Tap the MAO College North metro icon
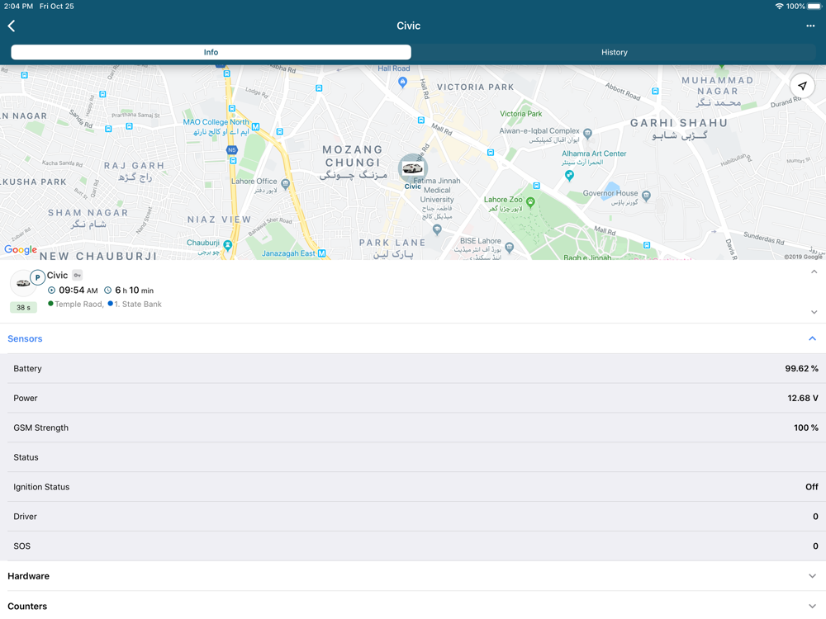The width and height of the screenshot is (826, 619). 255,127
